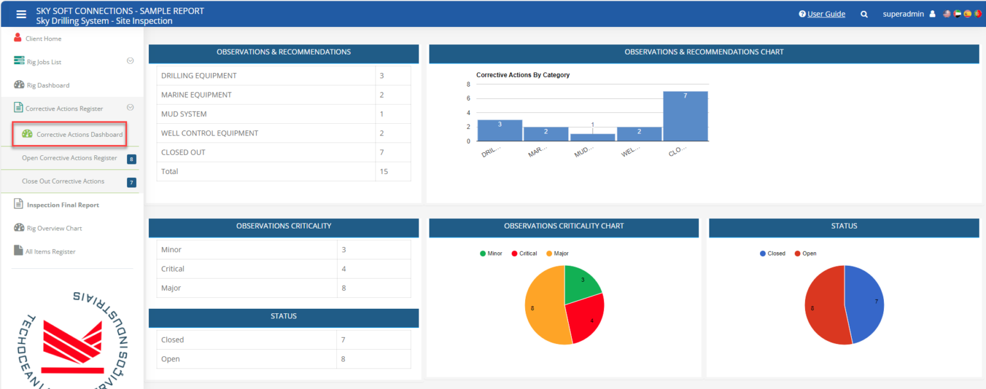Toggle the Closed legend in the Status chart
Screen dimensions: 986x389
[x=773, y=253]
